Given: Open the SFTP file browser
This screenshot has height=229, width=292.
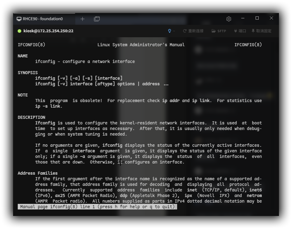Looking at the screenshot, I should [x=219, y=31].
